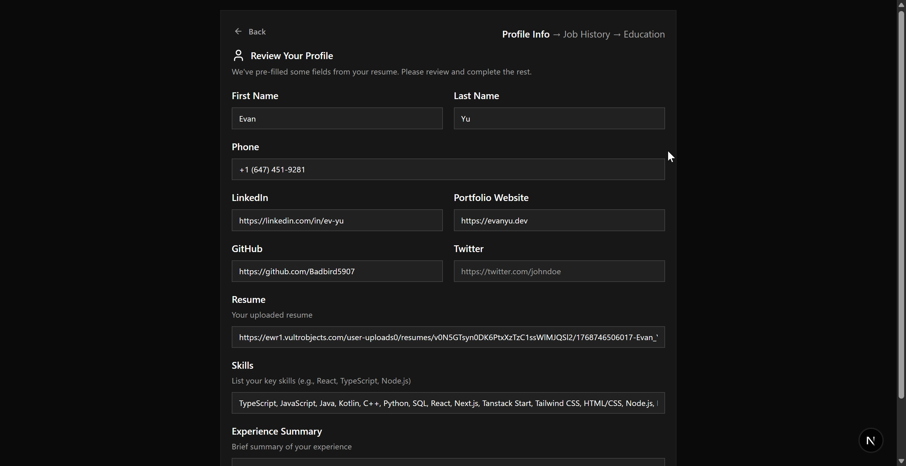Click the Experience Summary text area
The image size is (906, 466).
448,462
